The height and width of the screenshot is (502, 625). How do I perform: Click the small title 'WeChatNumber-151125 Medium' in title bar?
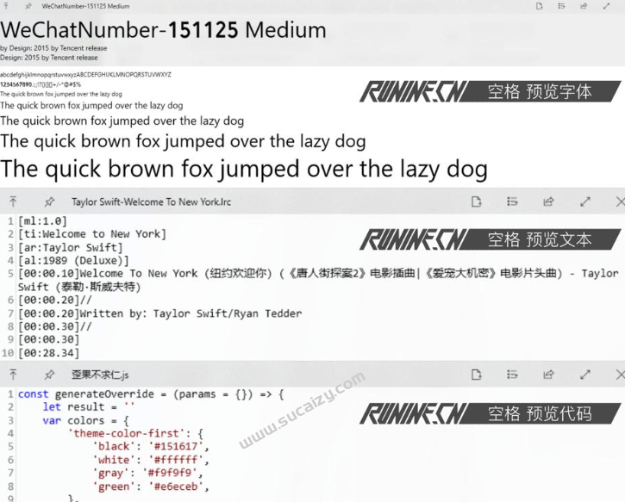[85, 6]
